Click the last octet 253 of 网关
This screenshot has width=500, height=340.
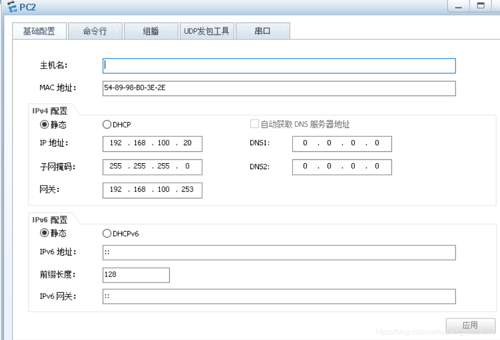[187, 189]
